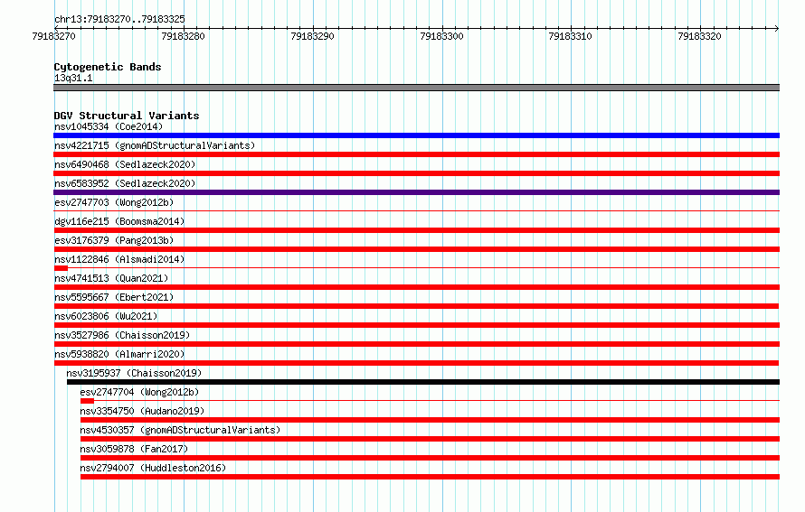The height and width of the screenshot is (512, 805).
Task: Click ruler position 79183290
Action: pos(313,36)
